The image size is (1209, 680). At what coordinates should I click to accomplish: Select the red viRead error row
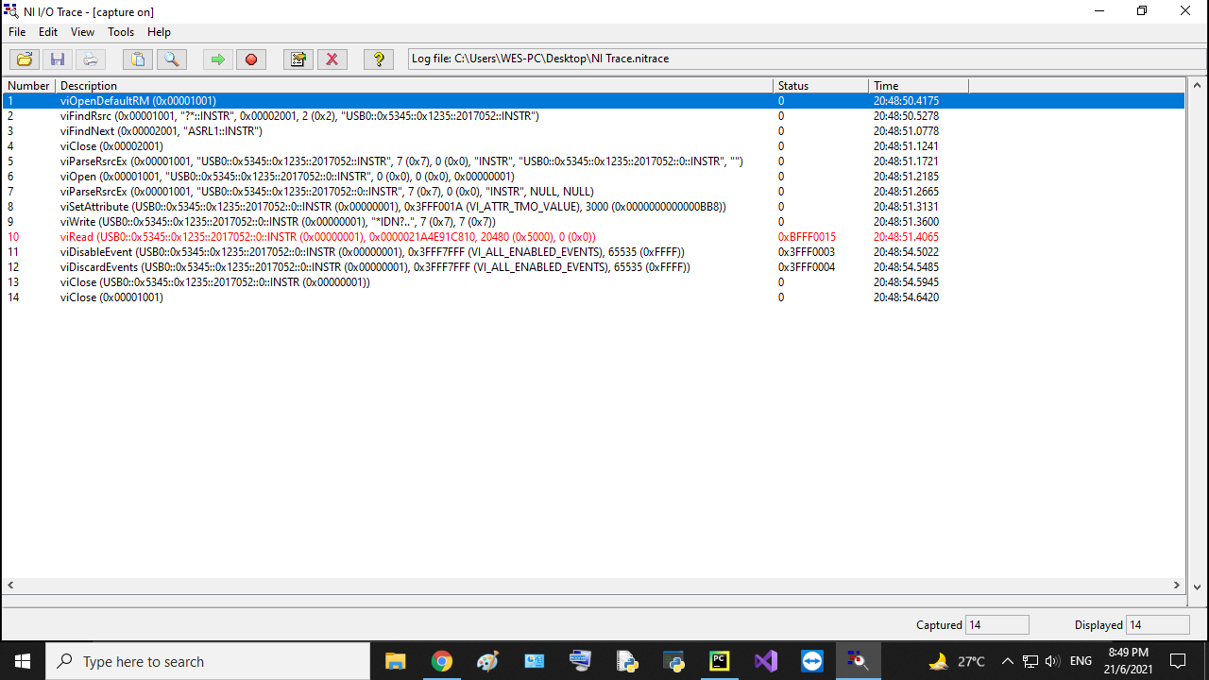(x=593, y=237)
